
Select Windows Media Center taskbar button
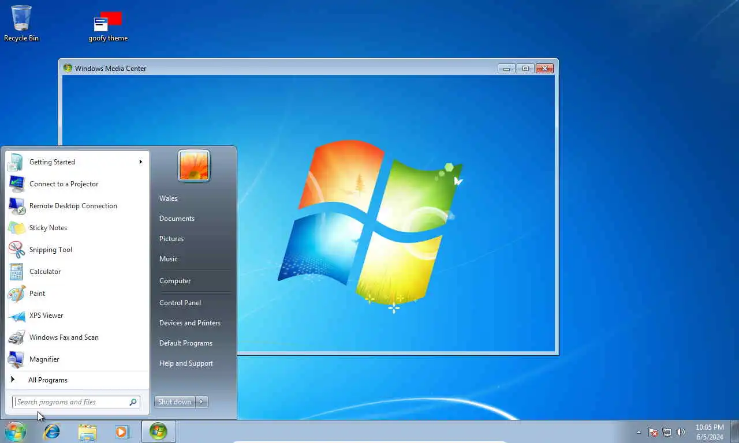click(158, 431)
